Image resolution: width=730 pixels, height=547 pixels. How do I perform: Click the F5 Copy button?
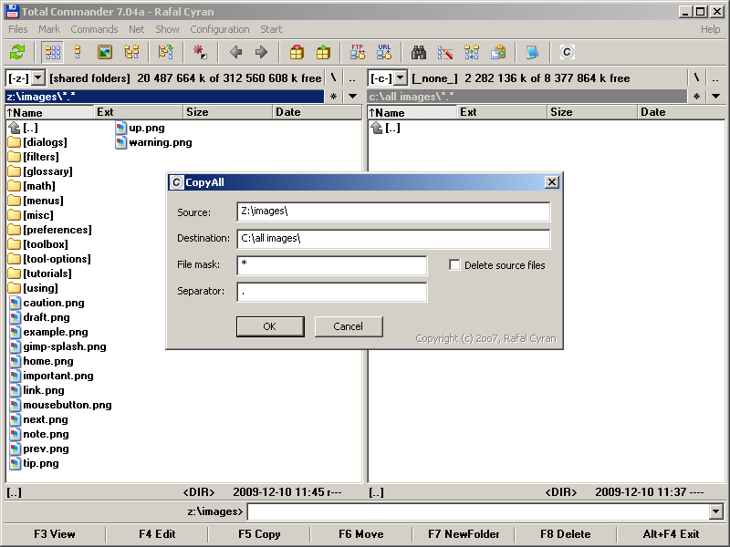coord(259,534)
